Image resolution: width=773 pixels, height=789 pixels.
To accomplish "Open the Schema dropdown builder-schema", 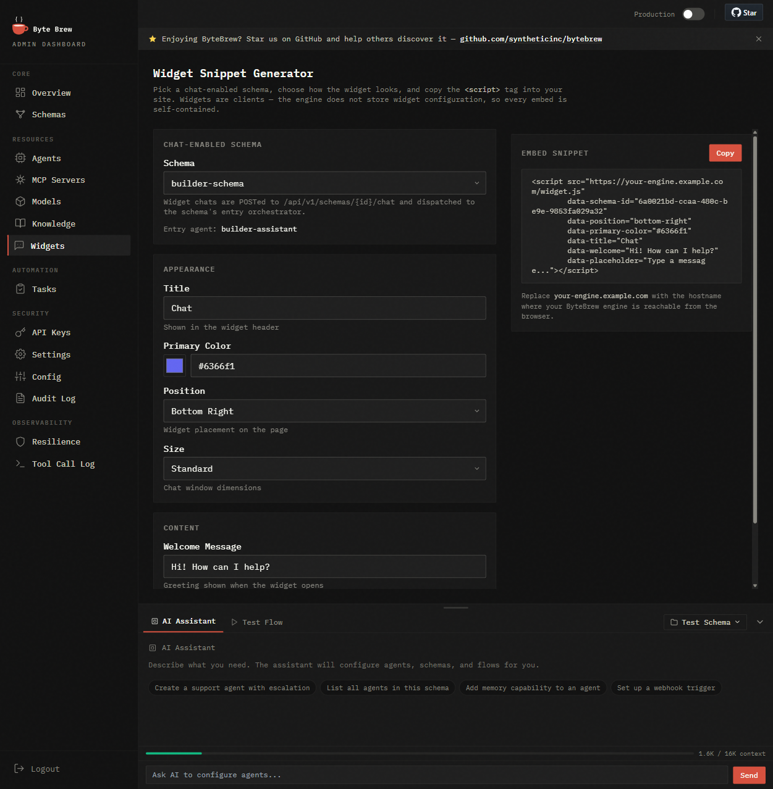I will [324, 183].
